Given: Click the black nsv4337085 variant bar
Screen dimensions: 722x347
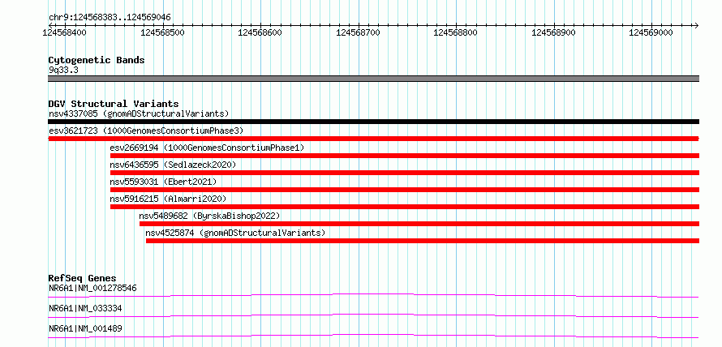Looking at the screenshot, I should click(x=374, y=122).
